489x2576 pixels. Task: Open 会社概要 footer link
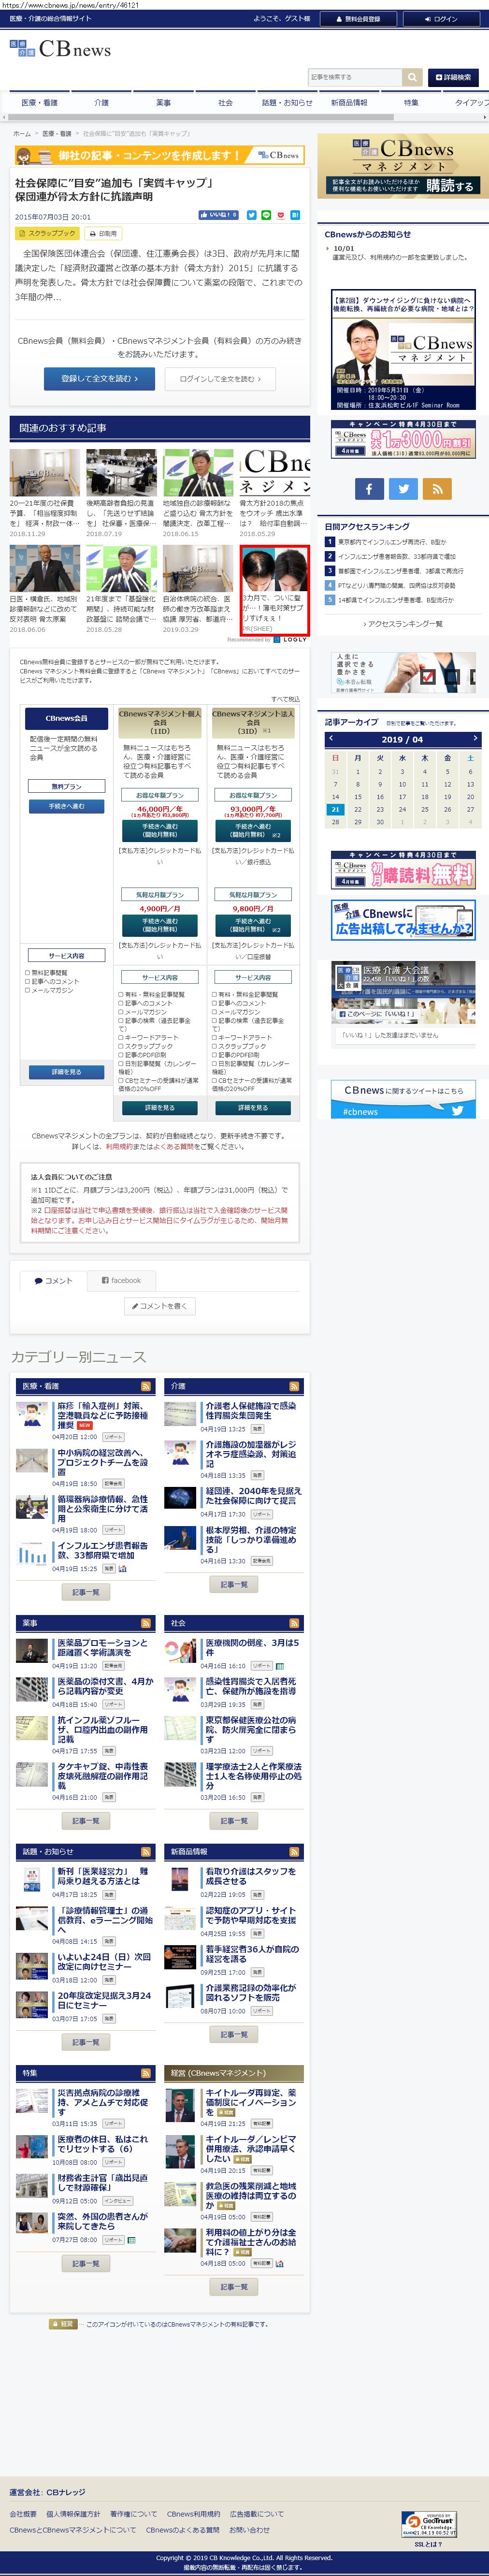pos(23,2513)
